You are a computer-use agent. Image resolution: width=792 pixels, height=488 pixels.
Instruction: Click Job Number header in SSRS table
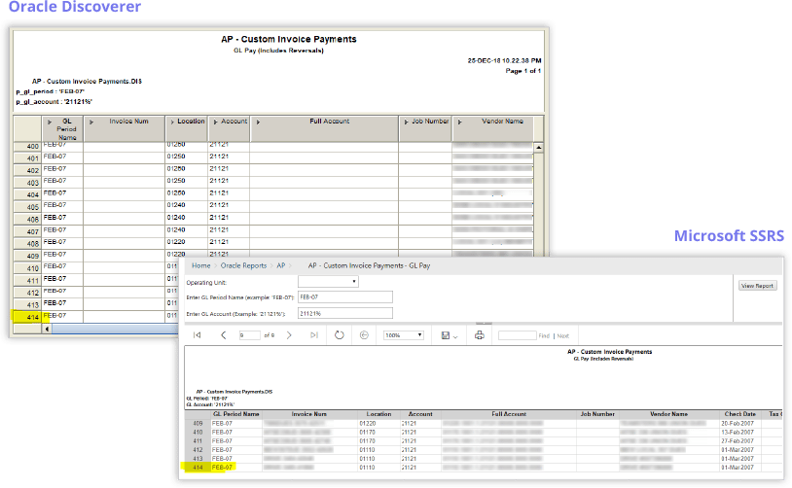pyautogui.click(x=597, y=414)
